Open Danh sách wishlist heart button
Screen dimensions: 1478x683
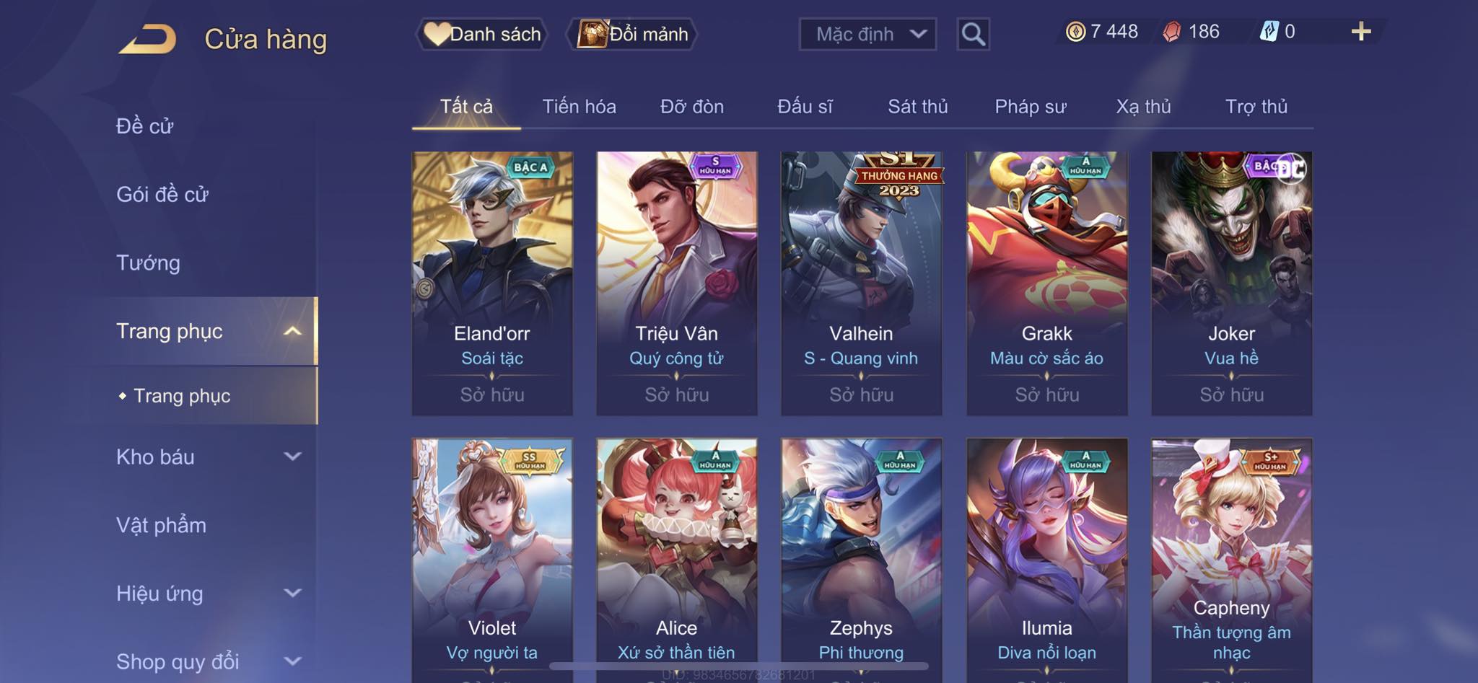click(x=481, y=34)
